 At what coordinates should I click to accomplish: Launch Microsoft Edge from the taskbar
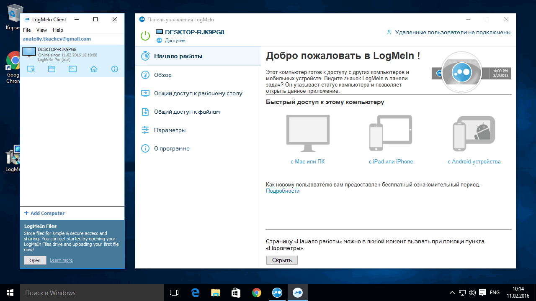[195, 293]
